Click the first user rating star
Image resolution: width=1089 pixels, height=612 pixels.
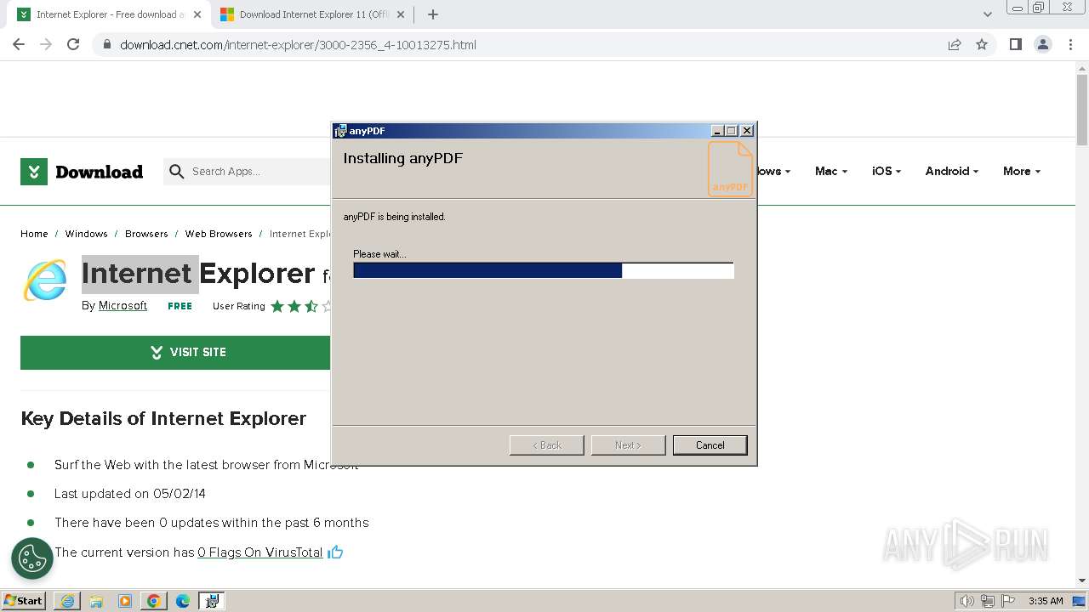click(277, 306)
